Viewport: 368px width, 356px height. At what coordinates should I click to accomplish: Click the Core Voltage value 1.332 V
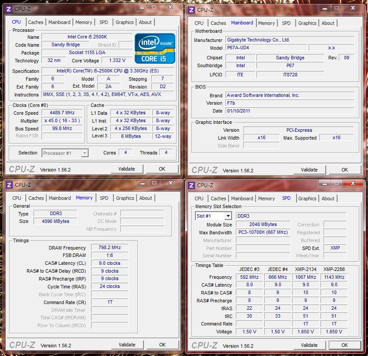point(117,60)
